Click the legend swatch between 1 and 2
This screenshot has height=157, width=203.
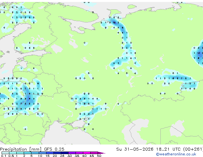(20, 153)
